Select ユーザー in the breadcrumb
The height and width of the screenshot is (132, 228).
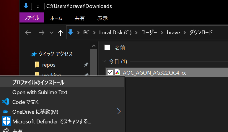point(149,32)
